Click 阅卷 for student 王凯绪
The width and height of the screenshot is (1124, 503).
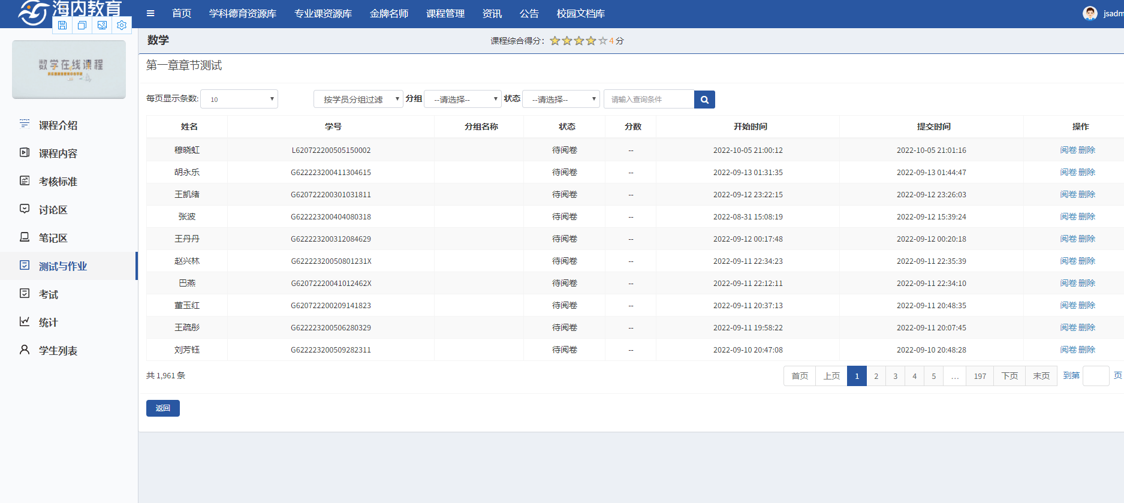pos(1068,194)
